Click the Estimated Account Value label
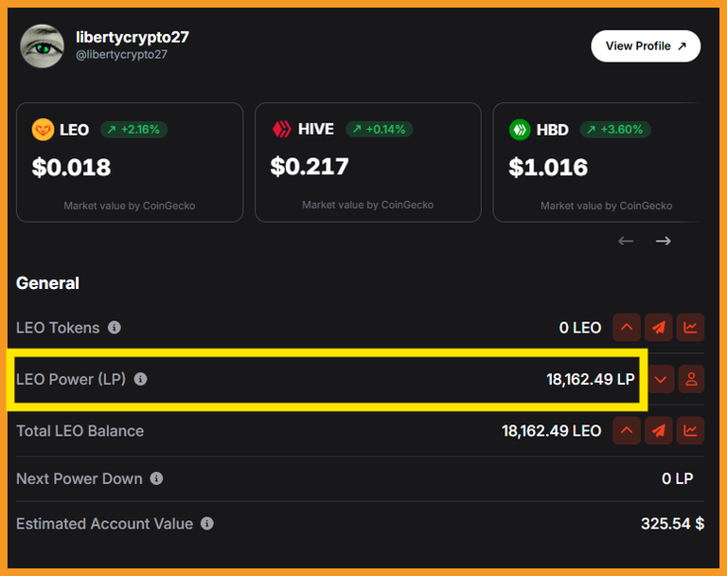 (104, 524)
